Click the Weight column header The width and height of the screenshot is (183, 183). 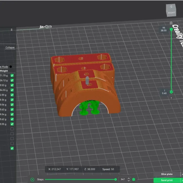point(4,71)
